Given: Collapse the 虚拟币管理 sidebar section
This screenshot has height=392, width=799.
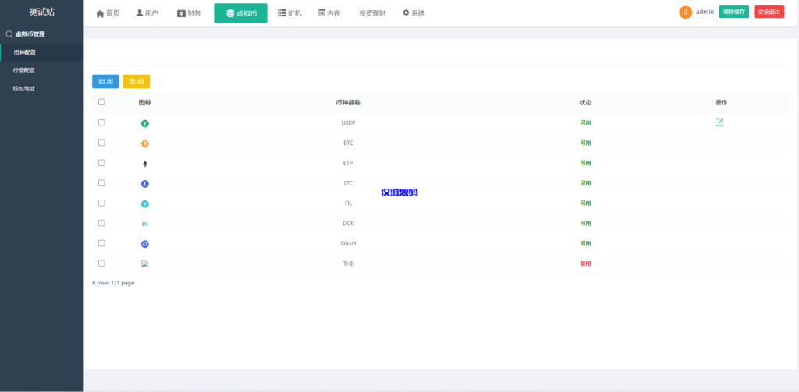Looking at the screenshot, I should click(30, 34).
